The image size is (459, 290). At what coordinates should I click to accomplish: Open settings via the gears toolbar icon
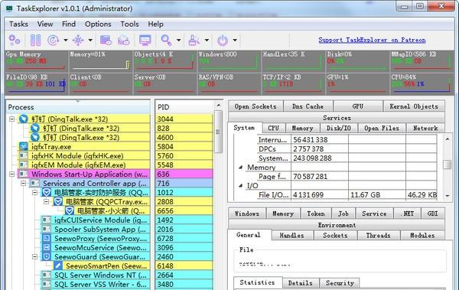coord(15,40)
